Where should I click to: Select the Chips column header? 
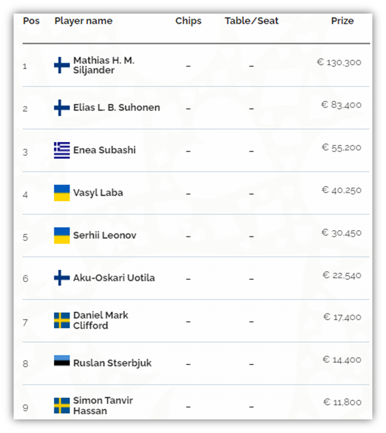188,21
